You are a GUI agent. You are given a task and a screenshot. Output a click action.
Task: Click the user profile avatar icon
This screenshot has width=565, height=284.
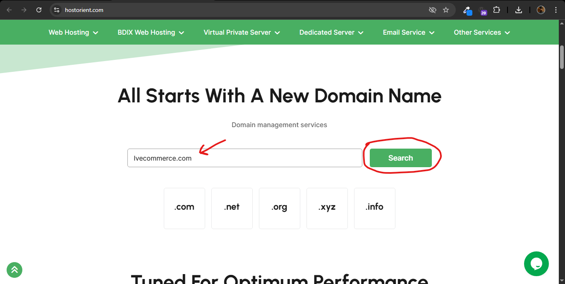tap(541, 10)
